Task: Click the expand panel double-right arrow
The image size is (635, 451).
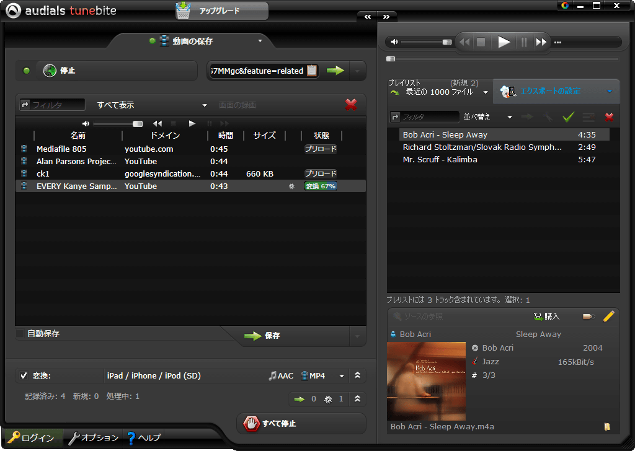Action: pyautogui.click(x=387, y=17)
